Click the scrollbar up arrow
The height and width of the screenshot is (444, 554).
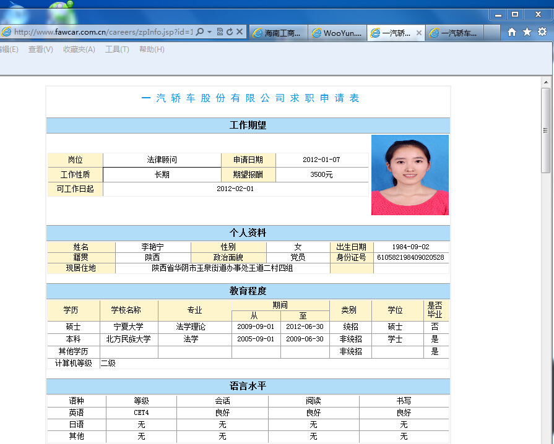[x=546, y=82]
